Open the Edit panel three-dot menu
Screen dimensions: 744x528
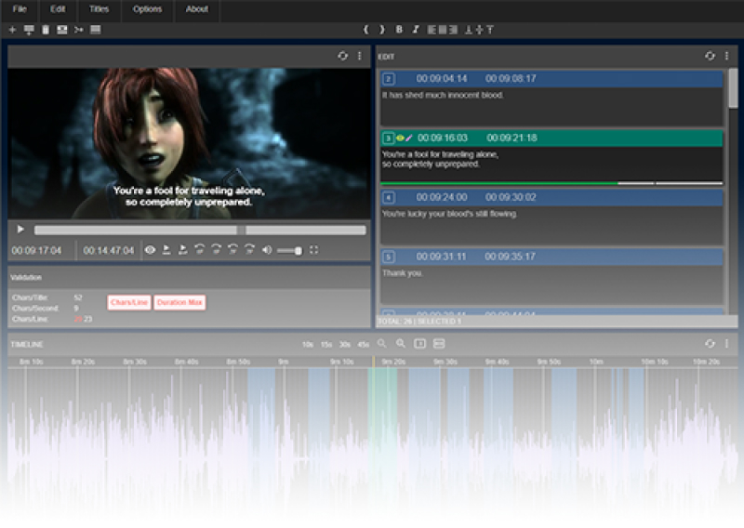point(726,56)
